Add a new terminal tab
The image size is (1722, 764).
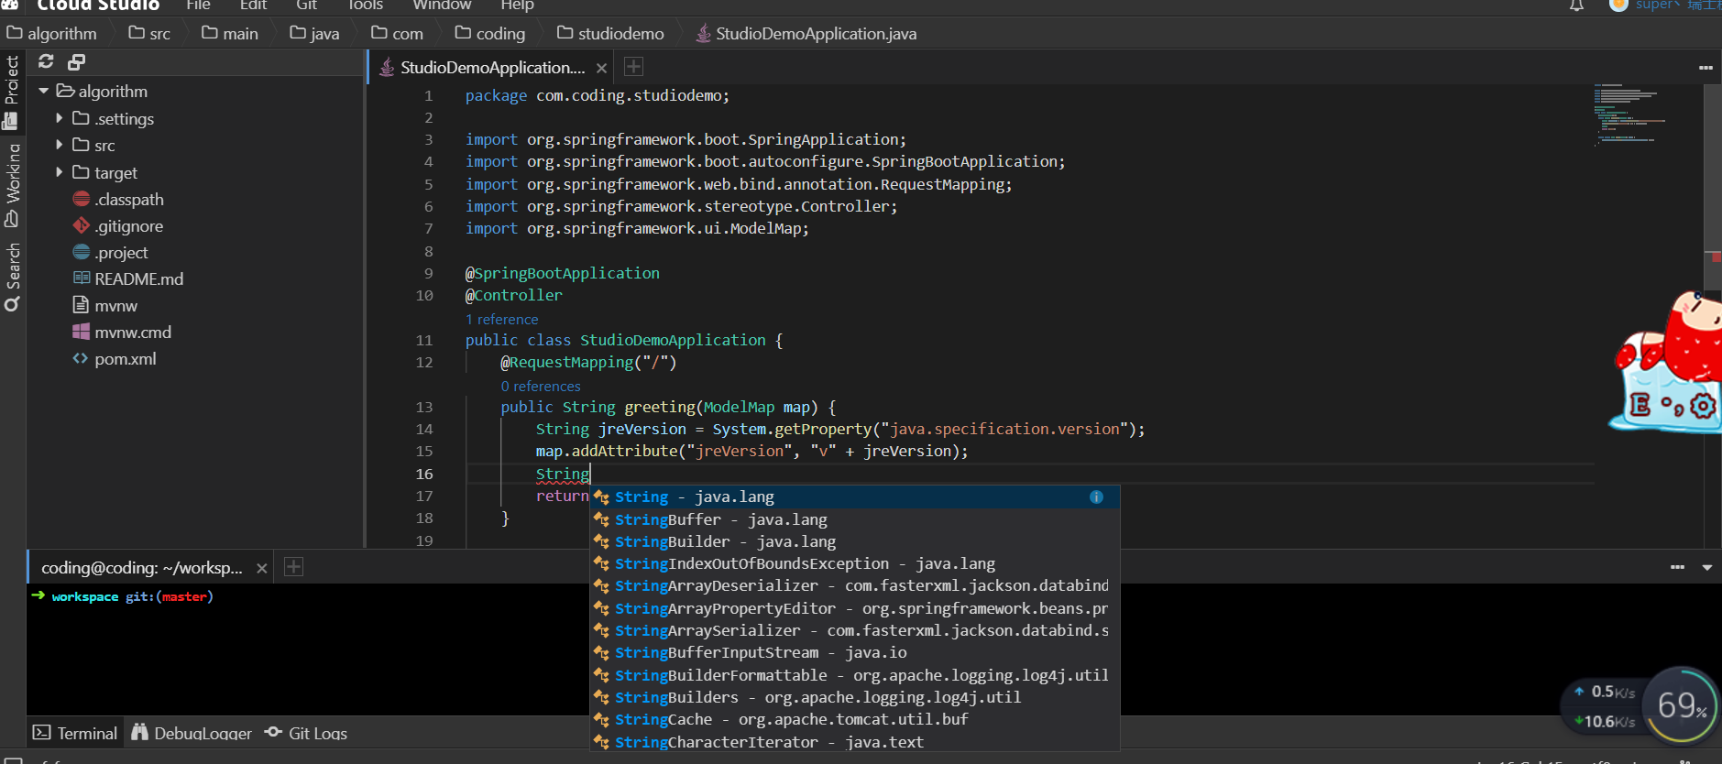click(293, 567)
